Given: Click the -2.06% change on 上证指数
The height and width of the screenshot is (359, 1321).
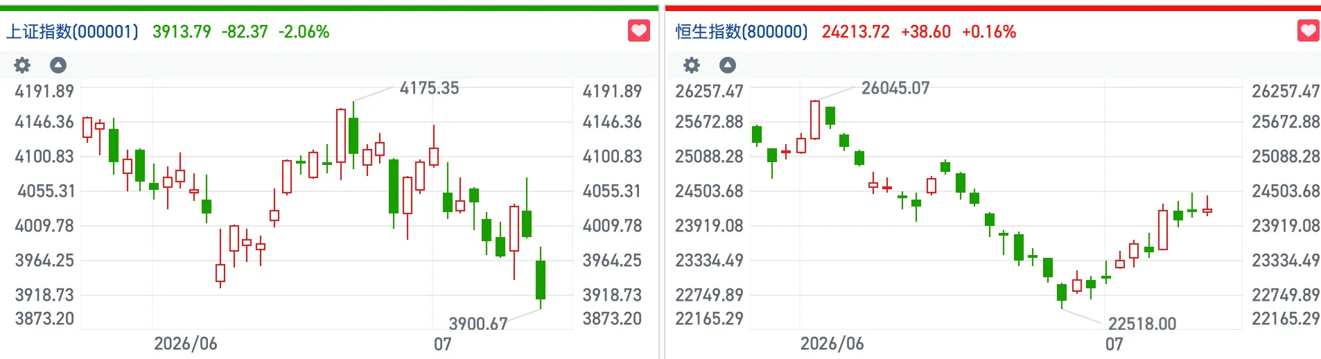Looking at the screenshot, I should coord(304,32).
